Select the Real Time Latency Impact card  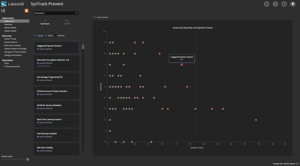pos(57,121)
